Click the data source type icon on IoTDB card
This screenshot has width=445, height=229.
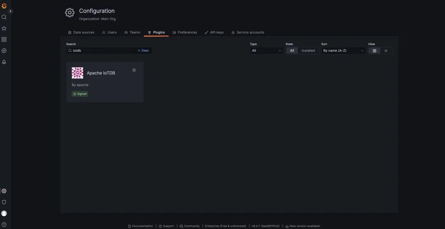point(134,70)
